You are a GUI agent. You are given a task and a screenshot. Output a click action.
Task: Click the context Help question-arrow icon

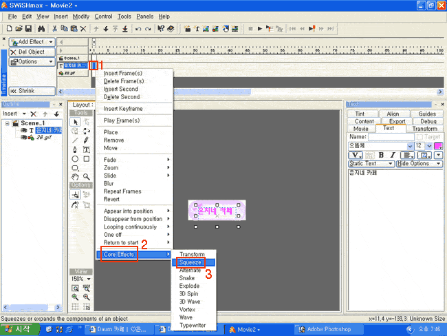161,28
